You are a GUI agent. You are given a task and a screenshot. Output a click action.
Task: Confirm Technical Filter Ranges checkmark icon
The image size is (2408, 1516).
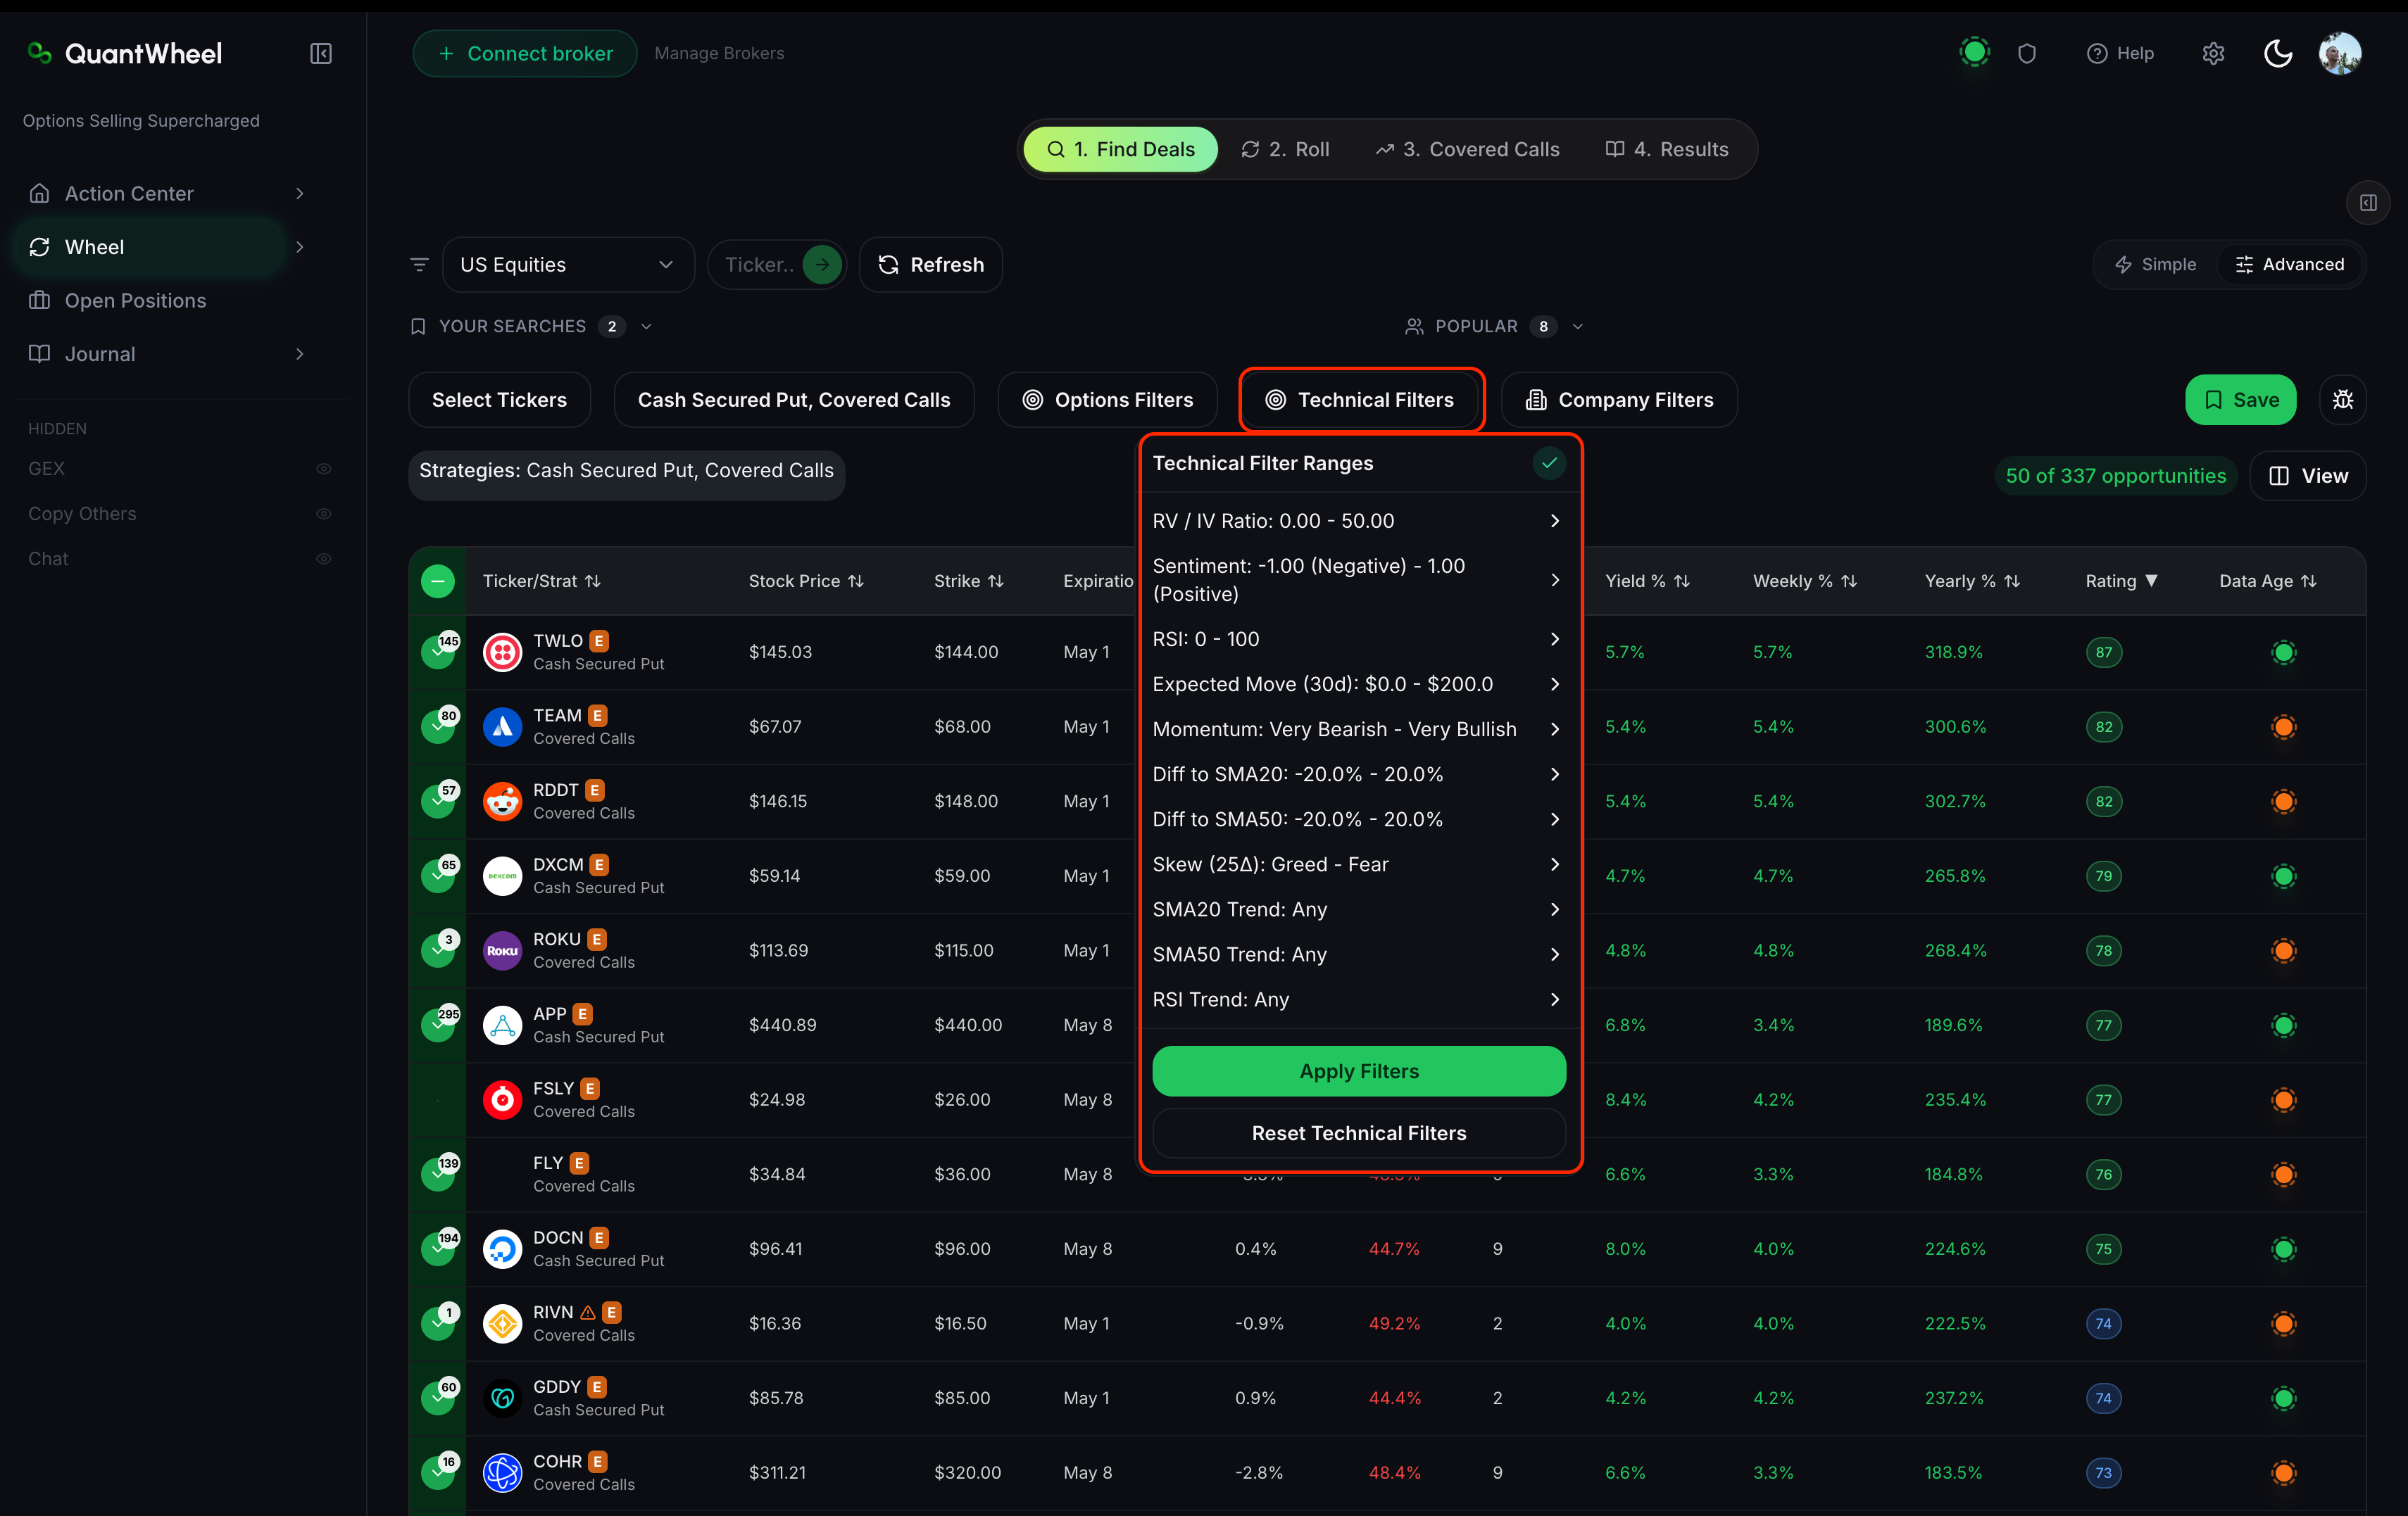coord(1549,462)
